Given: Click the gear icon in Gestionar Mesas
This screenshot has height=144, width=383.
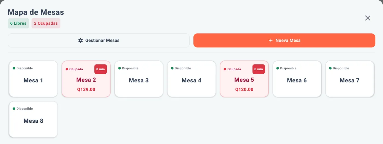Looking at the screenshot, I should pos(80,41).
